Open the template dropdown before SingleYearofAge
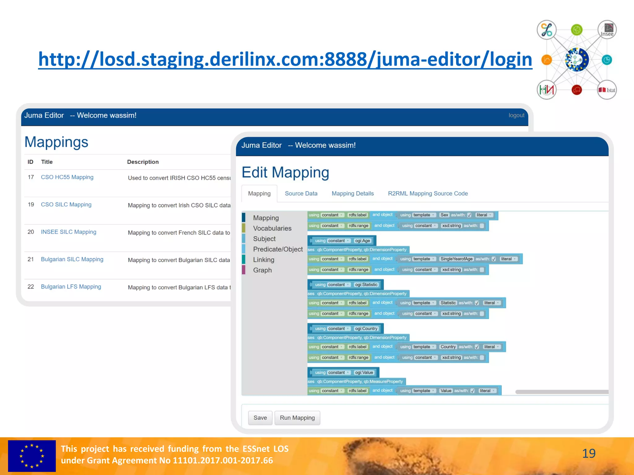 pos(424,259)
